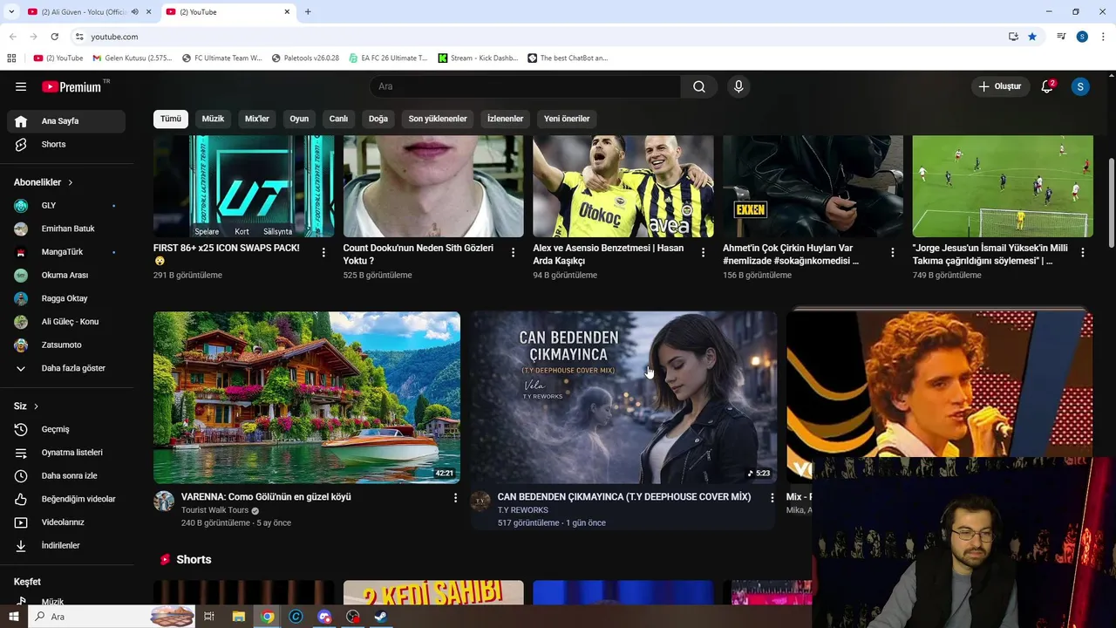Viewport: 1116px width, 628px height.
Task: Open Chrome three-dot menu
Action: [x=1104, y=37]
